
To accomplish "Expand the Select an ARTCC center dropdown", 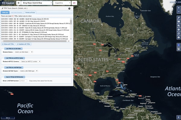I will (30, 62).
